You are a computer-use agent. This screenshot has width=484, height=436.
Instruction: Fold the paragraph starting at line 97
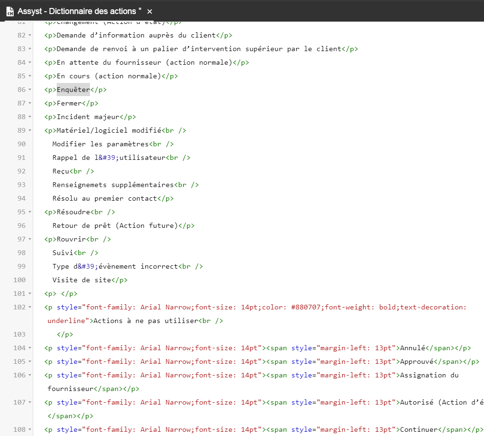pyautogui.click(x=30, y=239)
